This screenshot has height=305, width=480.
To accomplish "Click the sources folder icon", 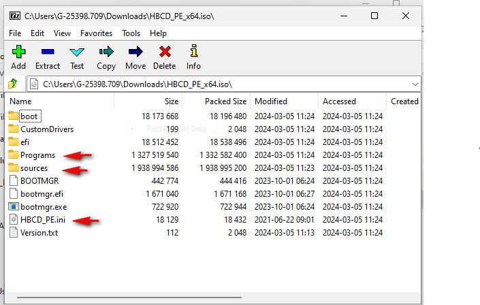I will coord(14,167).
